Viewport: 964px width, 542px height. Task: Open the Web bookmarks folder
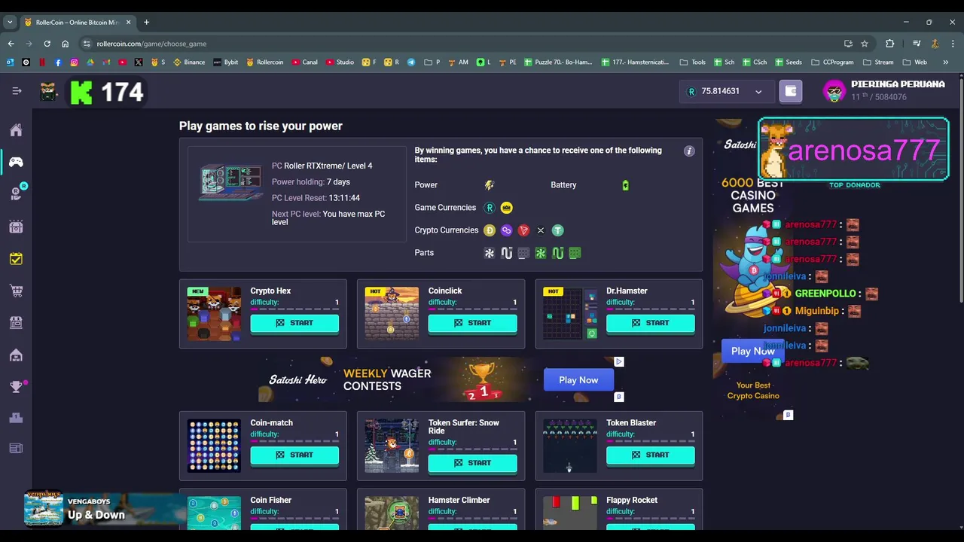click(x=915, y=62)
